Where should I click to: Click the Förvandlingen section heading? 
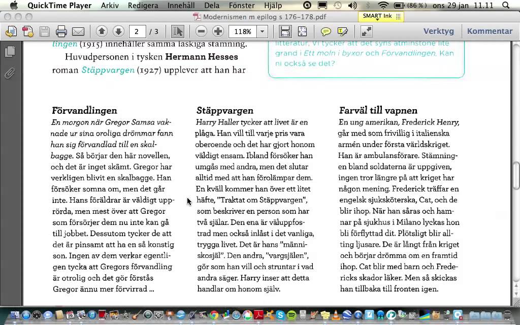(x=84, y=110)
